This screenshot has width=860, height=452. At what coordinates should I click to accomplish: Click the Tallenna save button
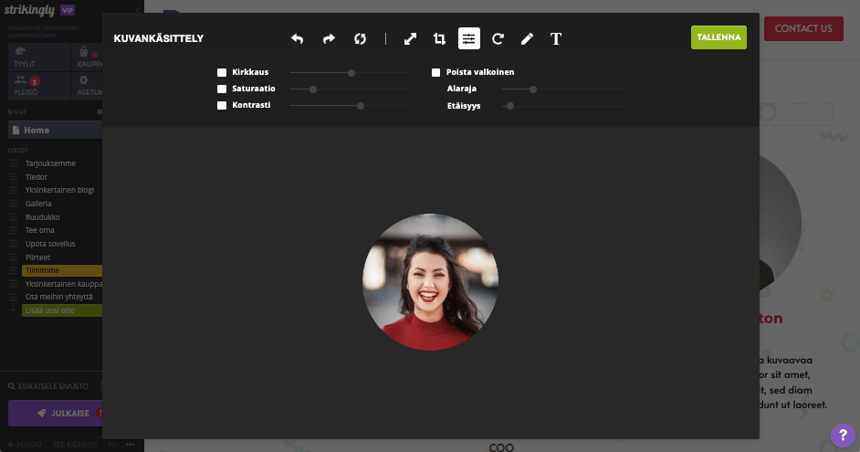(718, 37)
